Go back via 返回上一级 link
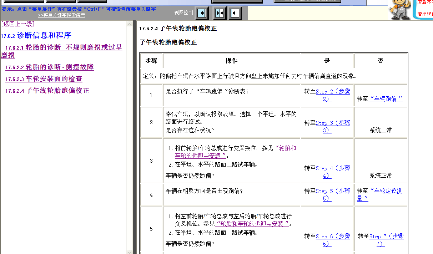Screen dimensions: 433x254 [x=18, y=24]
